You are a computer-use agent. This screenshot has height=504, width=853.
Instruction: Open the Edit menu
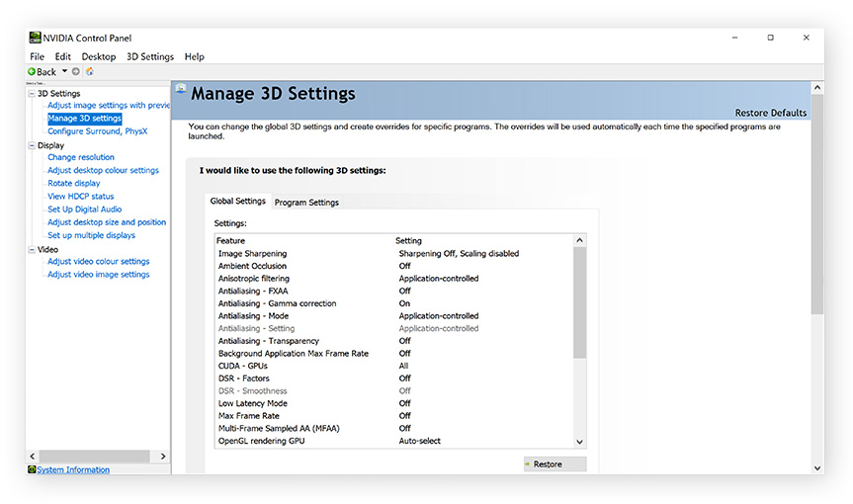[62, 56]
